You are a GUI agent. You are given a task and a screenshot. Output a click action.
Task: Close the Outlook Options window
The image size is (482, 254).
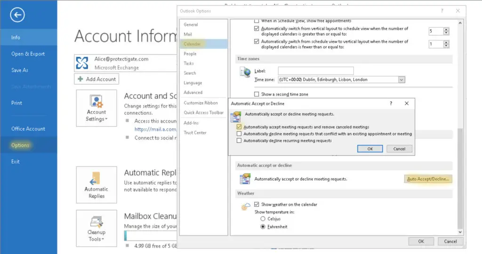click(x=458, y=11)
